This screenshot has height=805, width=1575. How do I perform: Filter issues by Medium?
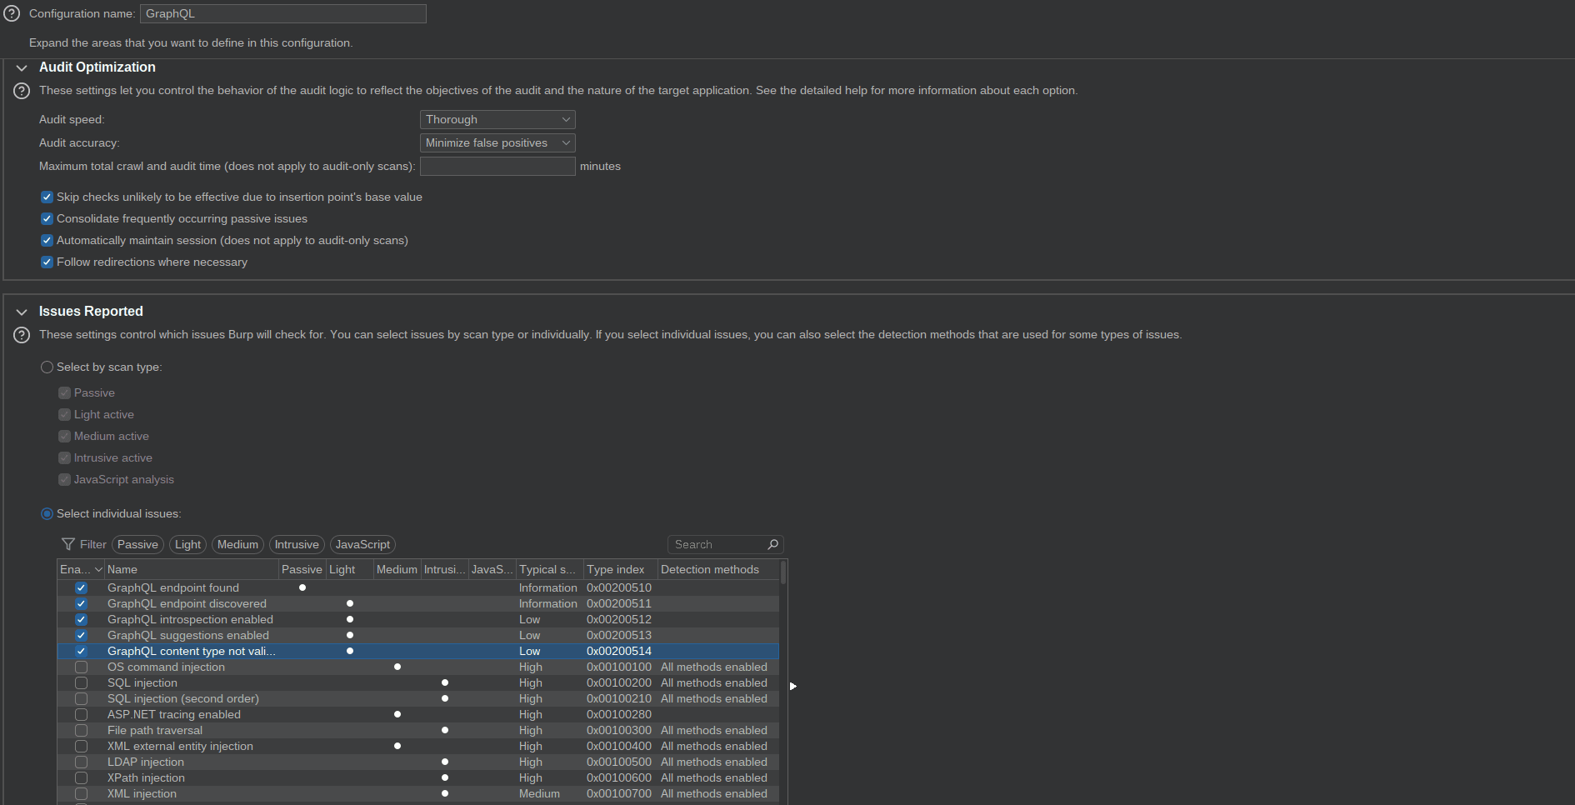tap(237, 545)
